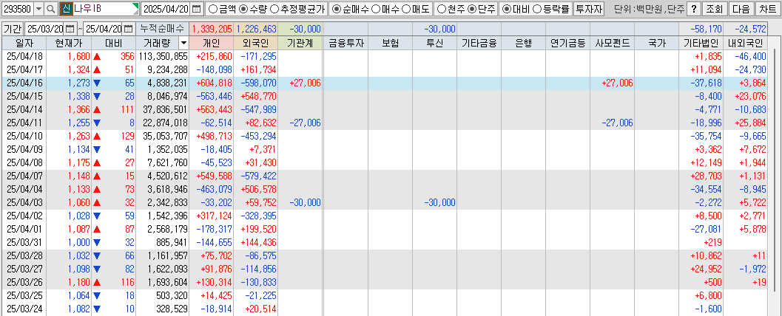Click volume cell 113,350,855
782x316 pixels.
coord(163,57)
